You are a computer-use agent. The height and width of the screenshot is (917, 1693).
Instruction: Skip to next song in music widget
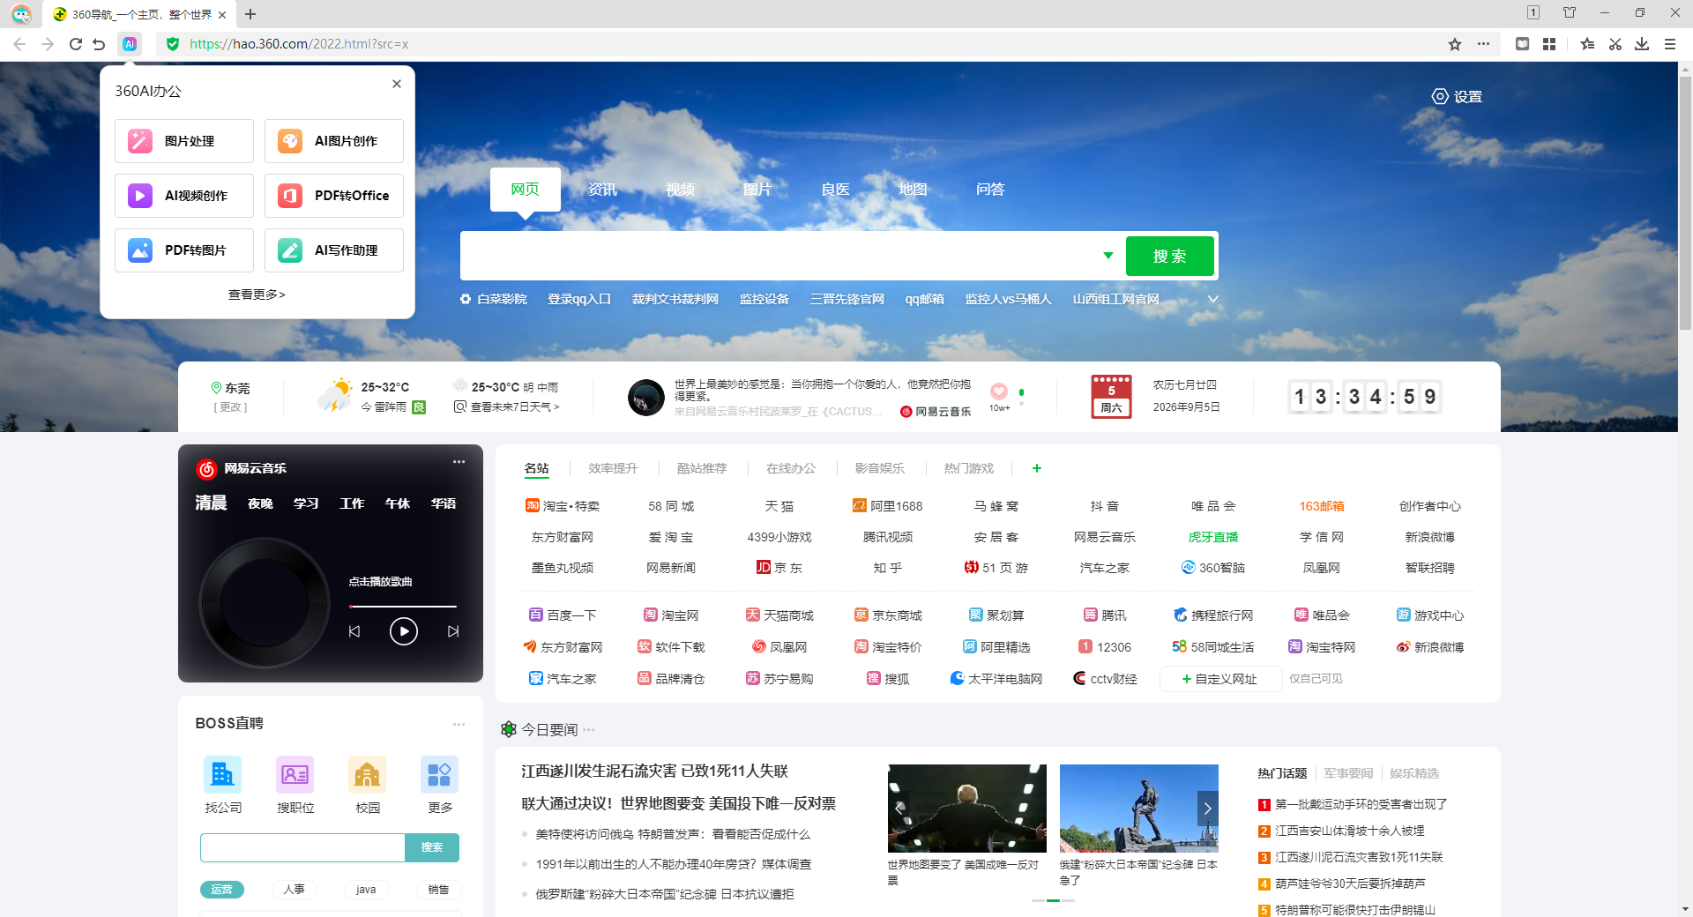coord(453,631)
